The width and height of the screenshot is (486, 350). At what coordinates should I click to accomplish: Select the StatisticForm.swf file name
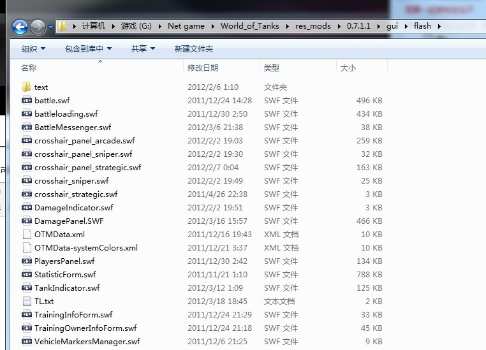[x=65, y=274]
